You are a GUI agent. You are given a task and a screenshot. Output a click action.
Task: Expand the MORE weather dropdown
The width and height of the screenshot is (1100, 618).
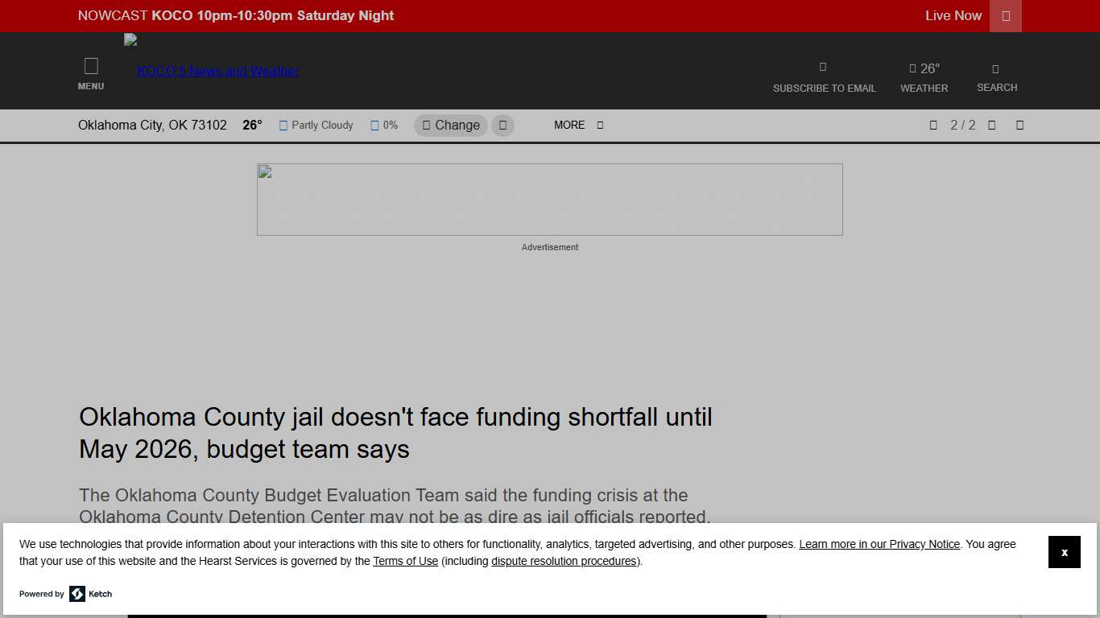578,126
